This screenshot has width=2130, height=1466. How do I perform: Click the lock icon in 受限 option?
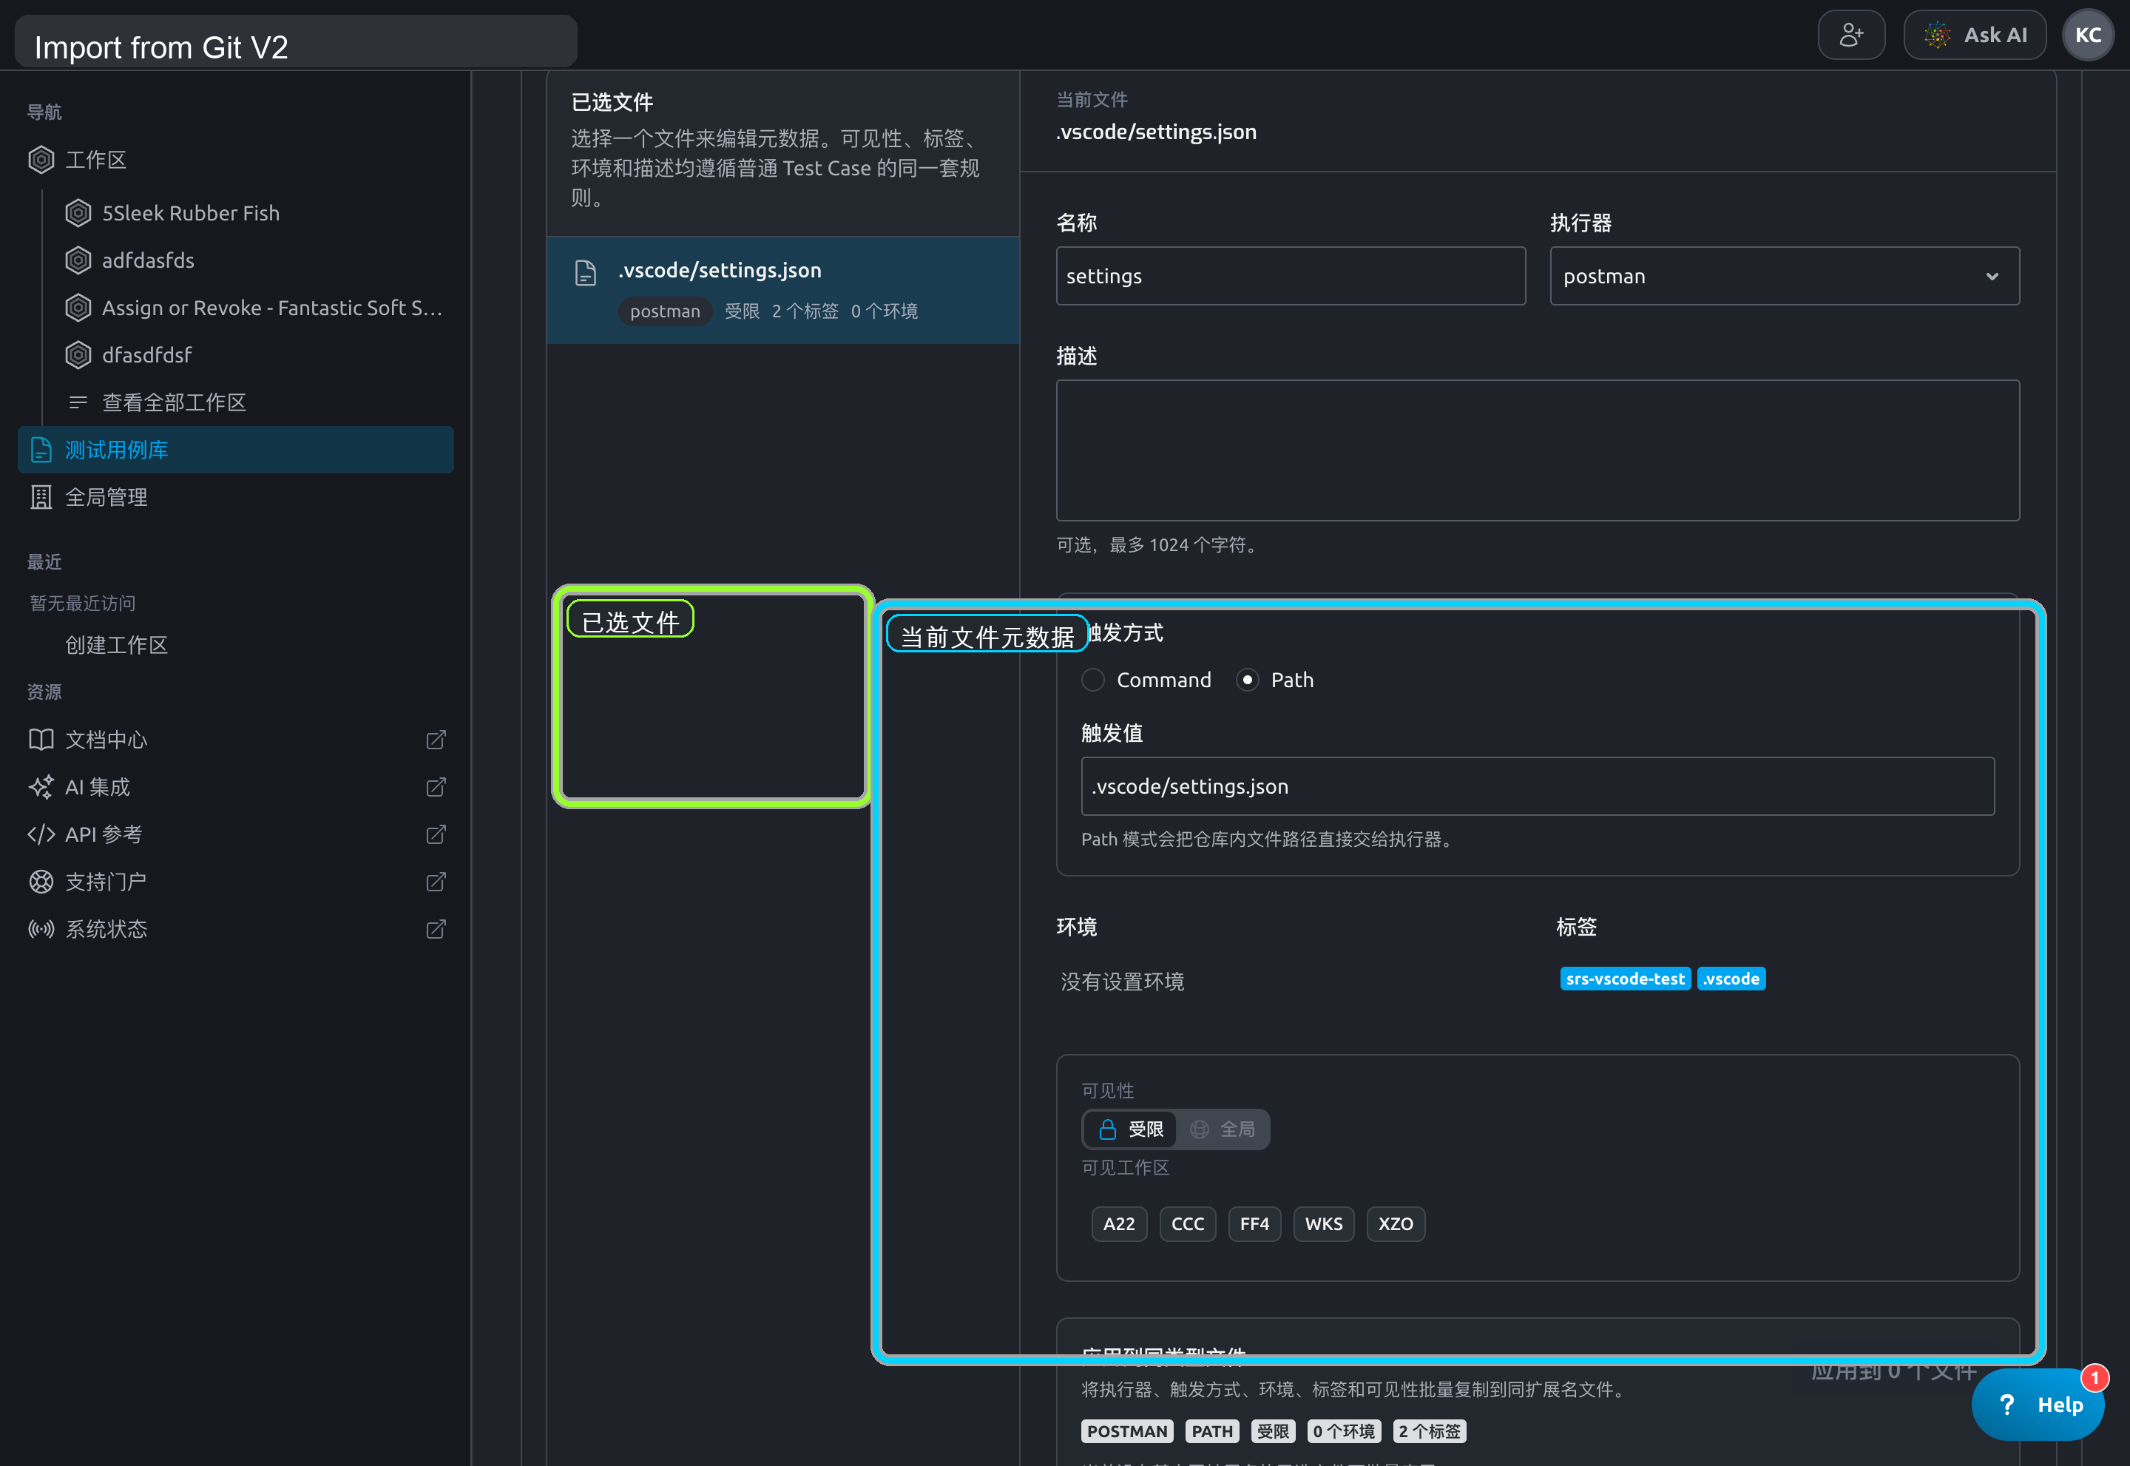coord(1107,1129)
